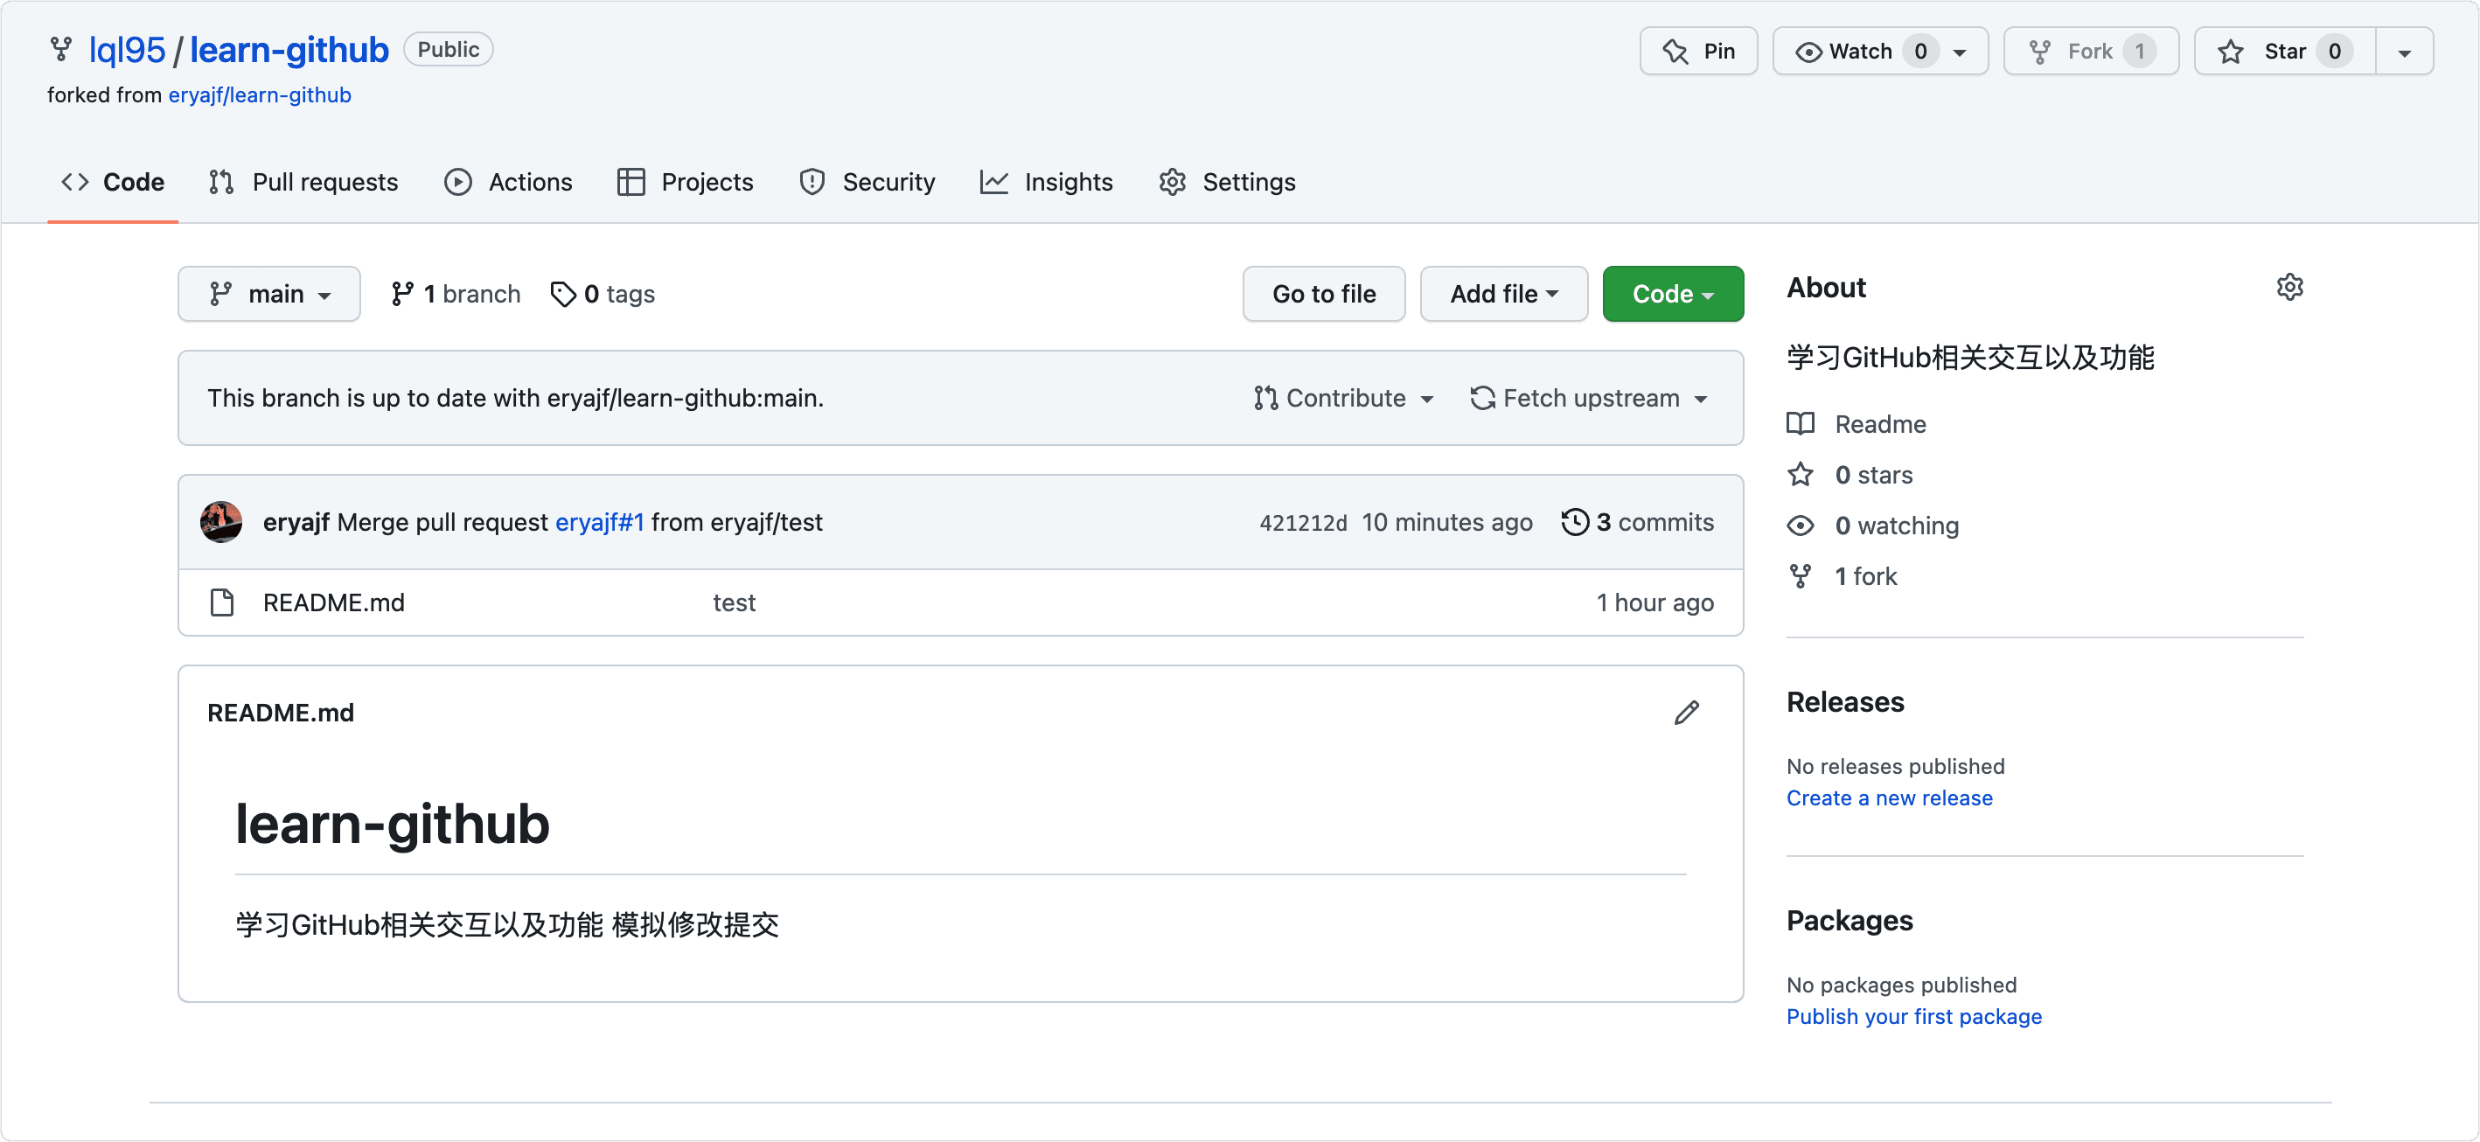Open the repository Settings tab
2480x1142 pixels.
(x=1228, y=181)
